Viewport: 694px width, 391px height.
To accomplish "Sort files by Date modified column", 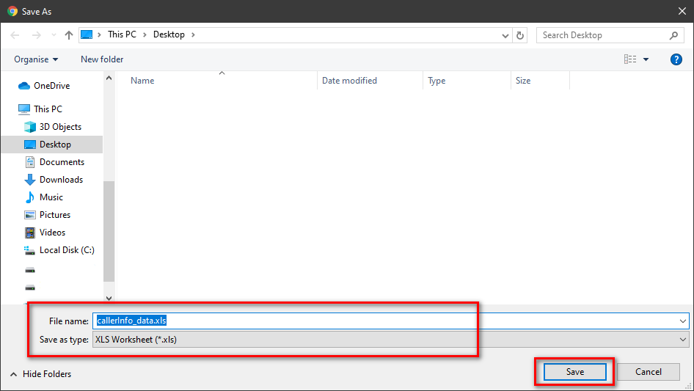I will (x=349, y=81).
